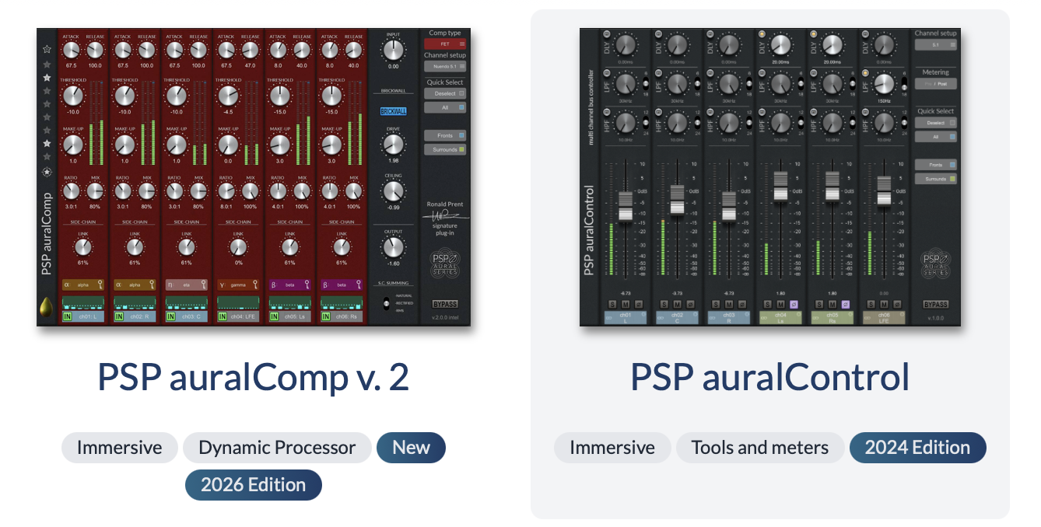1041x527 pixels.
Task: Click Surrounds in auralComp Quick Select
Action: tap(445, 149)
